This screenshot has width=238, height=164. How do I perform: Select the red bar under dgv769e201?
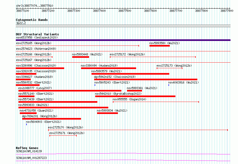pos(52,119)
